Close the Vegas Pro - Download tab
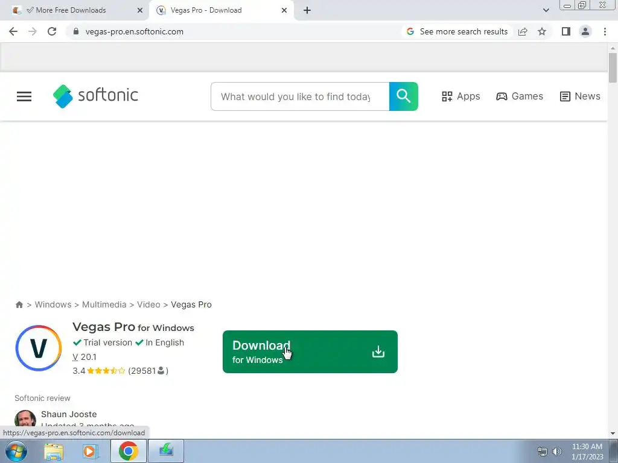The width and height of the screenshot is (618, 463). tap(284, 11)
